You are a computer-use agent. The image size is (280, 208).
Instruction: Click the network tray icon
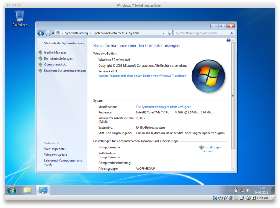point(242,190)
